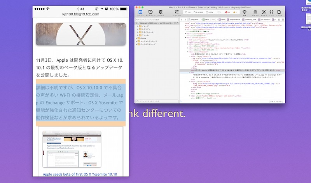Open the DOM ツリー breadcrumb dropdown
The image size is (311, 183).
(x=209, y=20)
